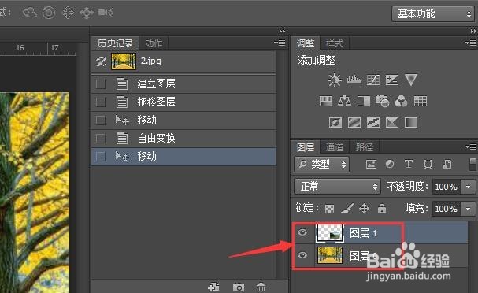Lock position move icon
Screen dimensions: 478x293
click(x=365, y=209)
